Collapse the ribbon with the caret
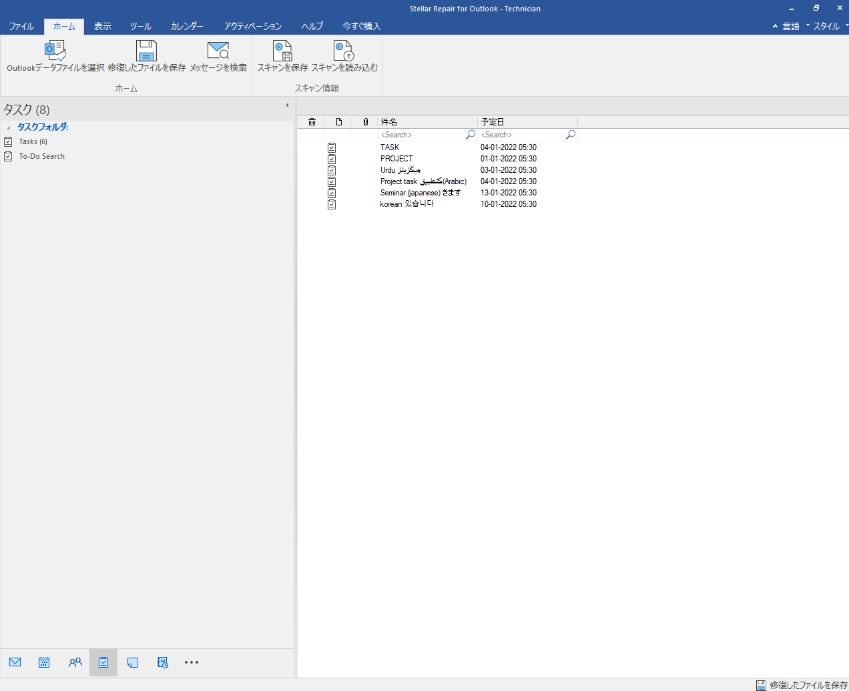This screenshot has width=849, height=691. 775,26
